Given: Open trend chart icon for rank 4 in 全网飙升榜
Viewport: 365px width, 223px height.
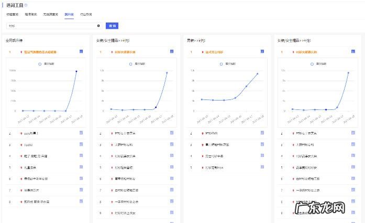Looking at the screenshot, I should [x=81, y=155].
